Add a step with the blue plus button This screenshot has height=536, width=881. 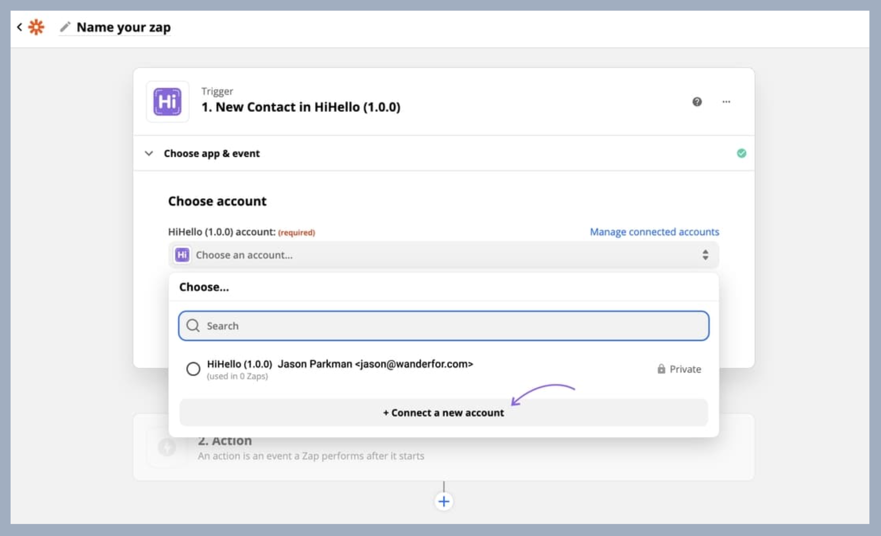click(444, 501)
